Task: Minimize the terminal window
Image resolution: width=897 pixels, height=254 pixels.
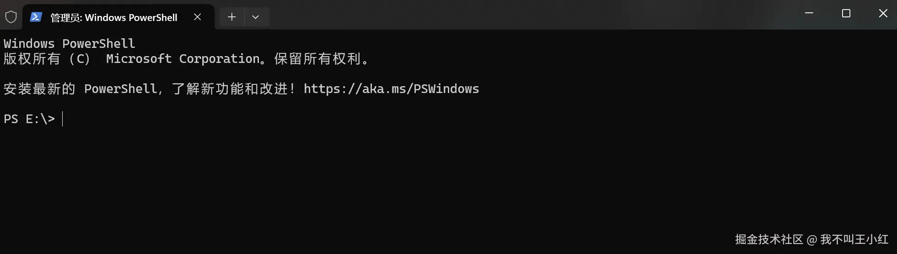Action: [x=809, y=13]
